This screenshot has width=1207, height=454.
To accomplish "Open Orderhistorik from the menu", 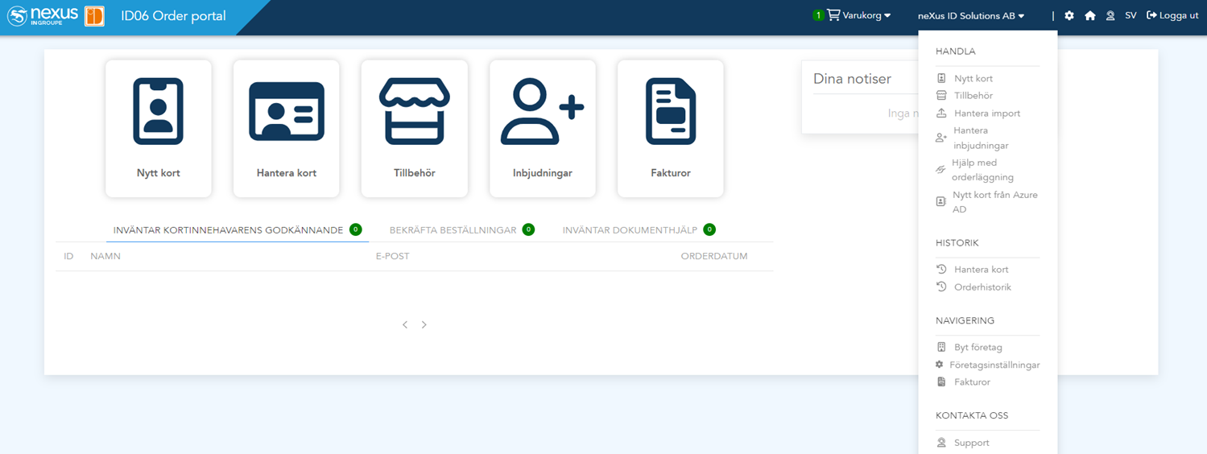I will [982, 287].
